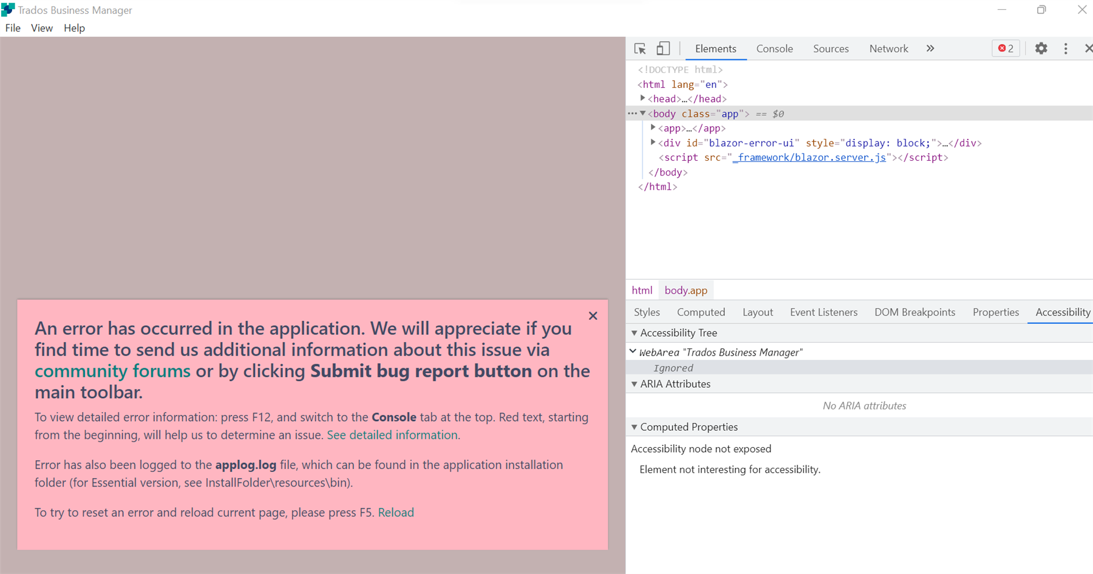Expand the app element node
The image size is (1093, 574).
pyautogui.click(x=653, y=127)
